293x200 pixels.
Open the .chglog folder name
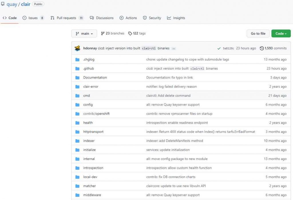click(89, 59)
